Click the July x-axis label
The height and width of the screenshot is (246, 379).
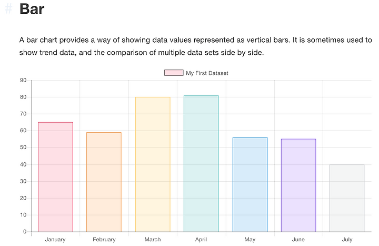(x=347, y=240)
